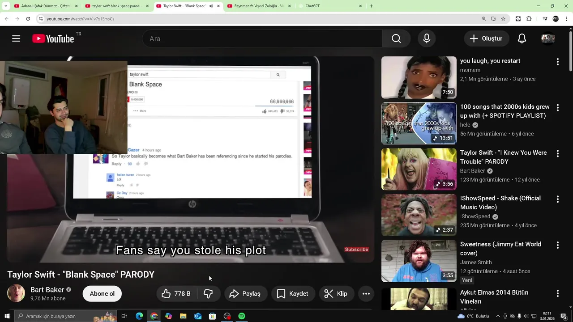Switch to the ChatGPT tab
The height and width of the screenshot is (322, 573).
(329, 6)
